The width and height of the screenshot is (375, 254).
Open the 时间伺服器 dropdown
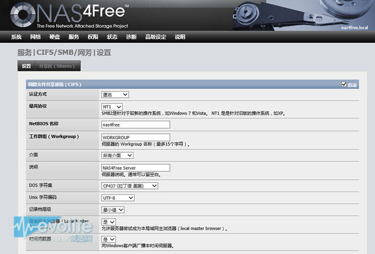109,239
